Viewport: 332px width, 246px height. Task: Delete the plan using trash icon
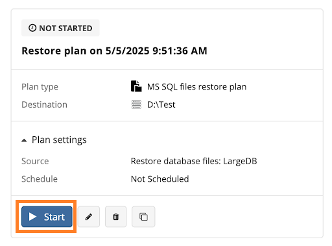point(116,217)
